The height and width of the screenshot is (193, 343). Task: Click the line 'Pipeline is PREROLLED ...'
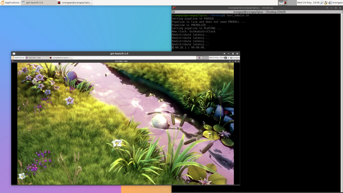[192, 25]
